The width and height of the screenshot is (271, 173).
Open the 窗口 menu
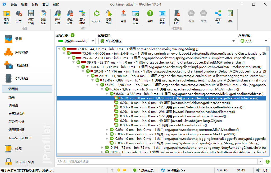pos(46,4)
